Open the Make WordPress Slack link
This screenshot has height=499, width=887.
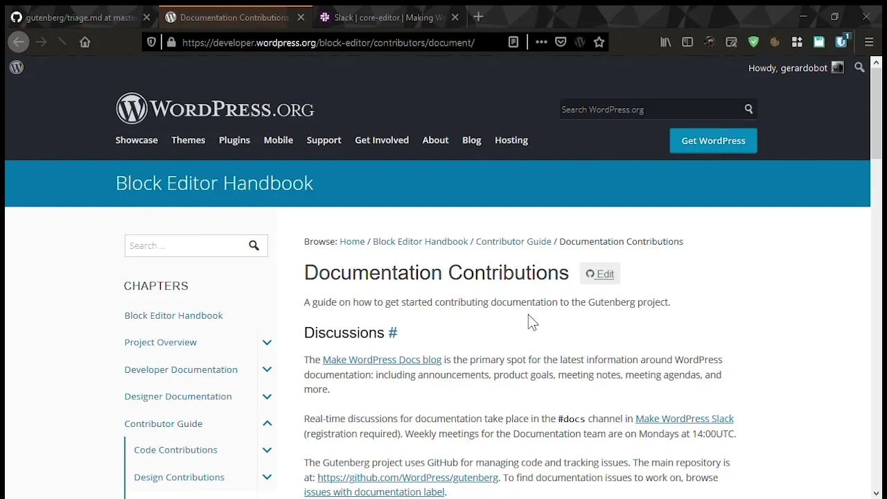tap(685, 419)
